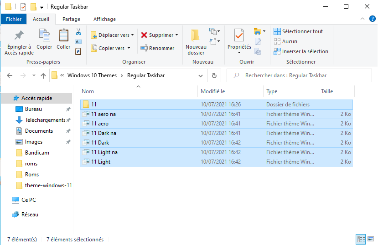
Task: Open recent locations dropdown arrow
Action: [34, 75]
